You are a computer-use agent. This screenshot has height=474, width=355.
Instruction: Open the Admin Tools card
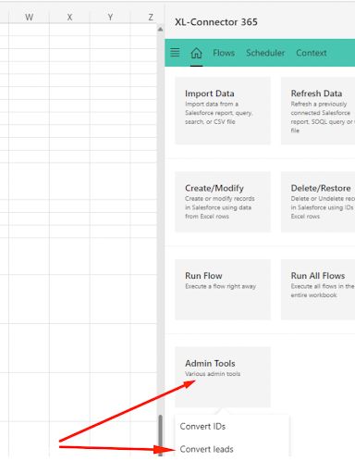click(223, 377)
